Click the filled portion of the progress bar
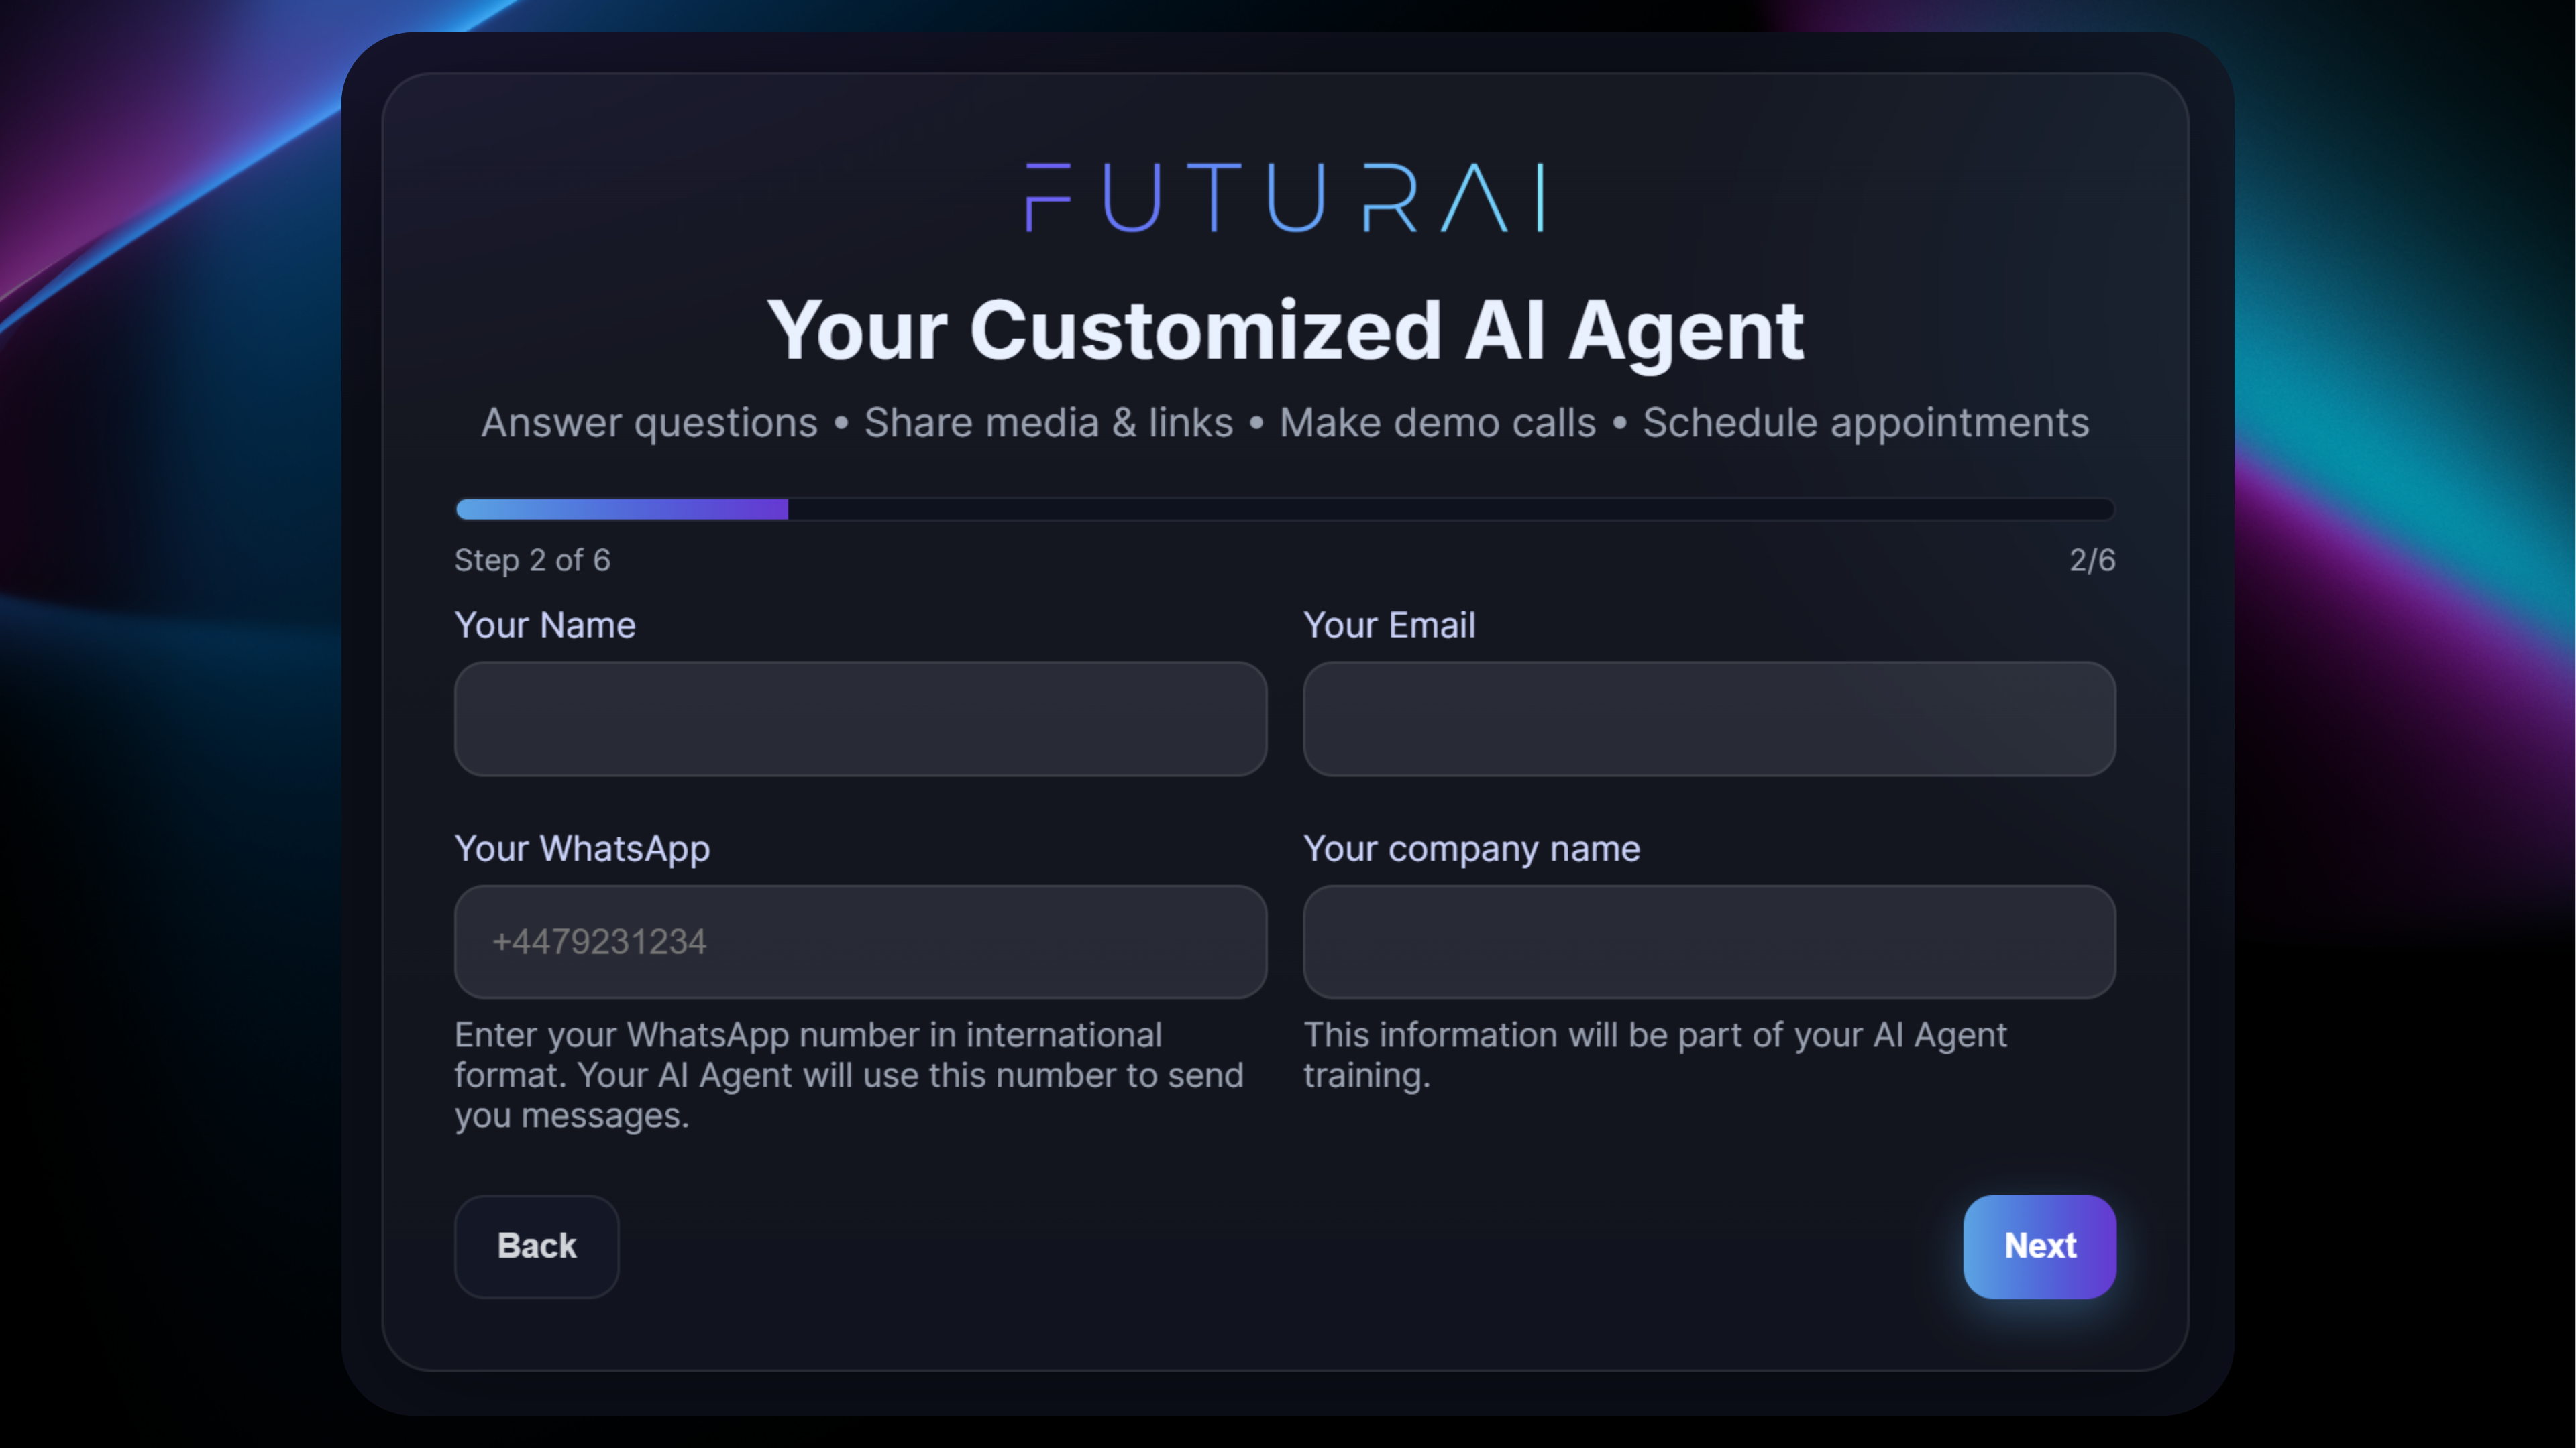 [x=621, y=509]
